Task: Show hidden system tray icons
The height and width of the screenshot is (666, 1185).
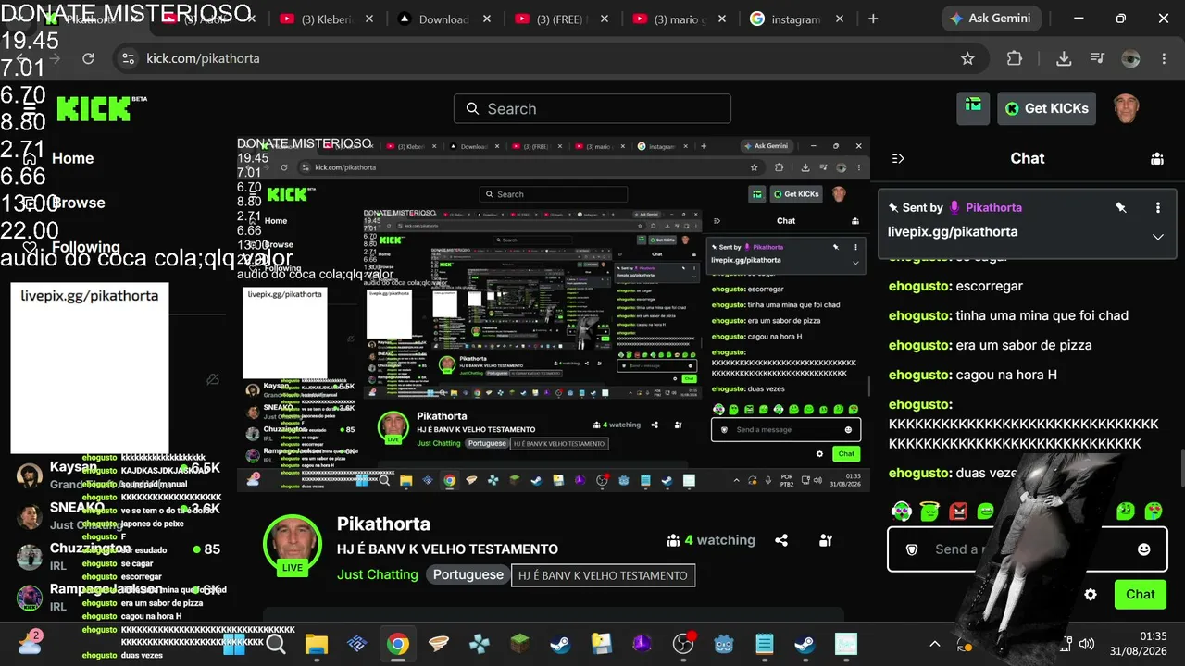Action: (935, 644)
